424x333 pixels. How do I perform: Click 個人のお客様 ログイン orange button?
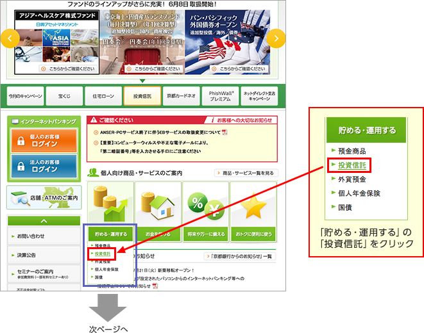(44, 141)
